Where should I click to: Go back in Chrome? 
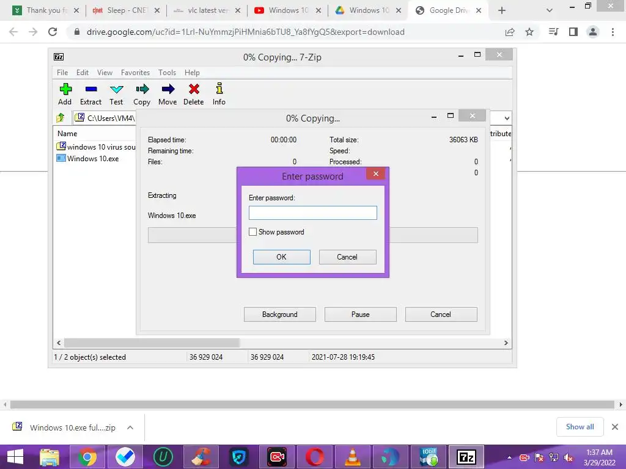click(13, 32)
